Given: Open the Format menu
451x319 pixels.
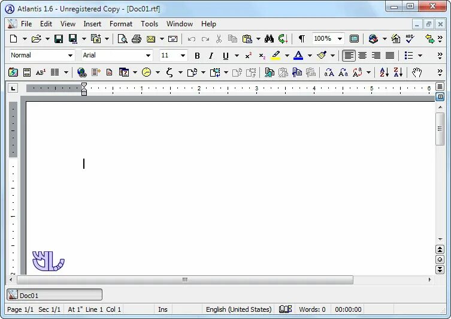Looking at the screenshot, I should point(121,24).
